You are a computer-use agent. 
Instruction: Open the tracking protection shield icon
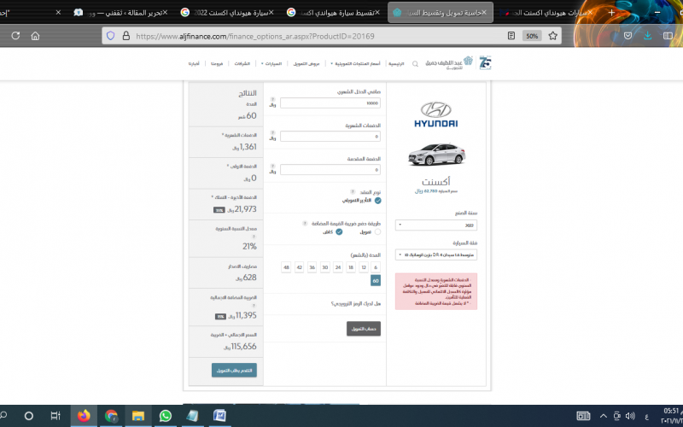tap(111, 36)
